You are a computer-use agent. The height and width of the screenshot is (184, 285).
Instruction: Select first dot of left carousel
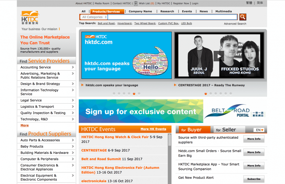click(114, 94)
